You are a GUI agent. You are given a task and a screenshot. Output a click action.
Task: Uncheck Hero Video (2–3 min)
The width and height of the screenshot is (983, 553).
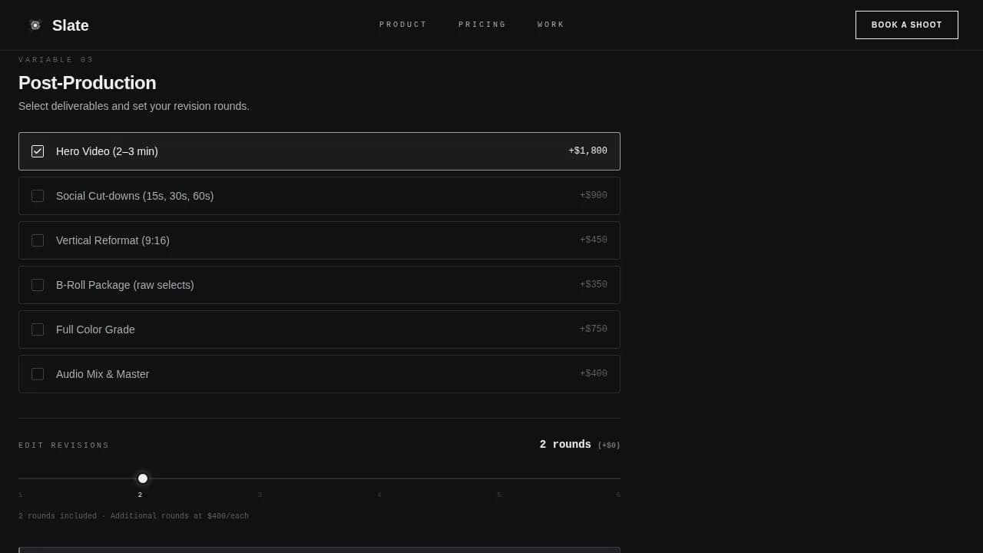[x=38, y=151]
